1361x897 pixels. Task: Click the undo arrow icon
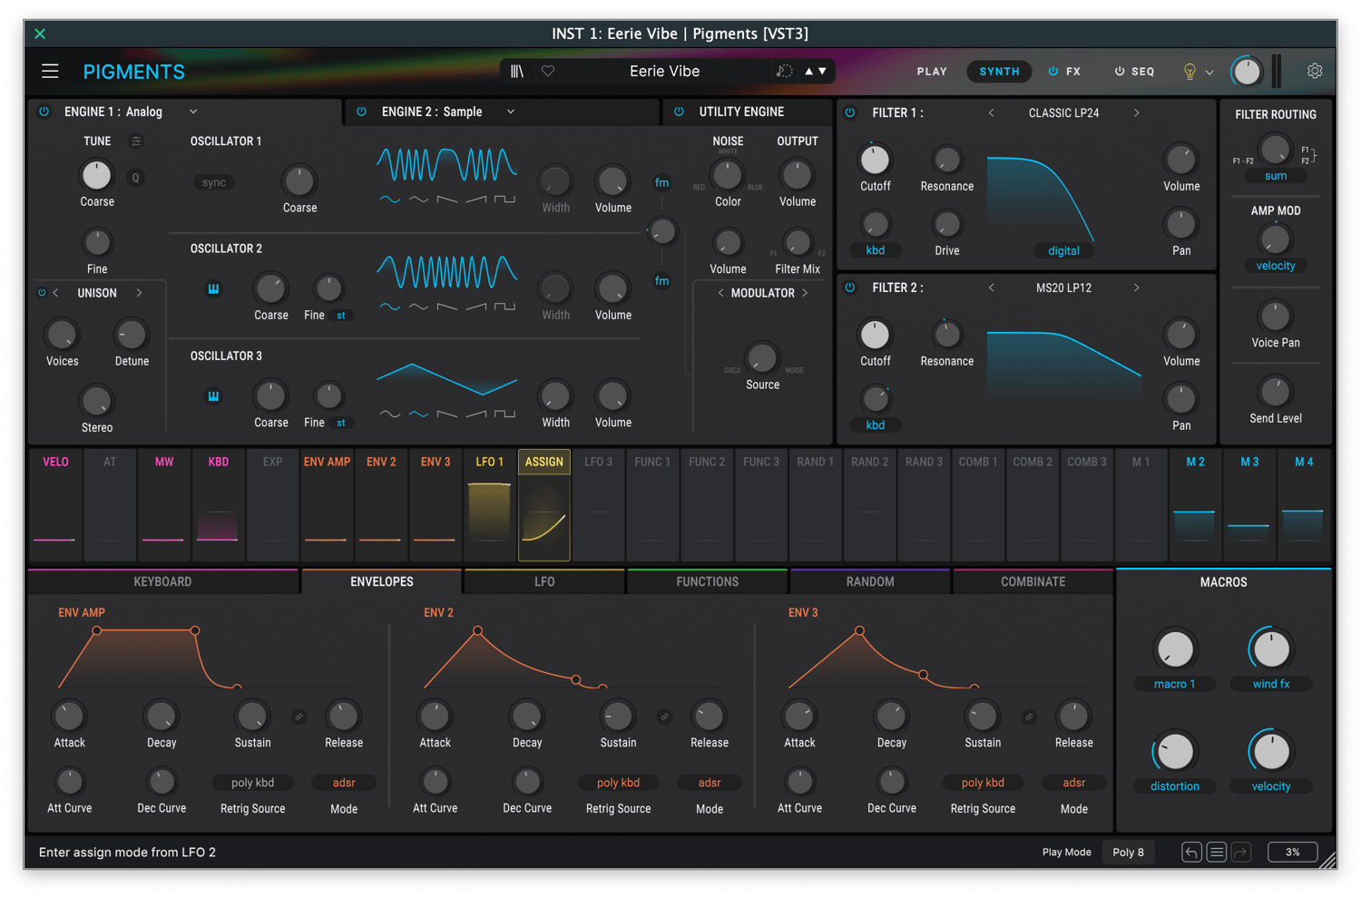coord(1191,852)
